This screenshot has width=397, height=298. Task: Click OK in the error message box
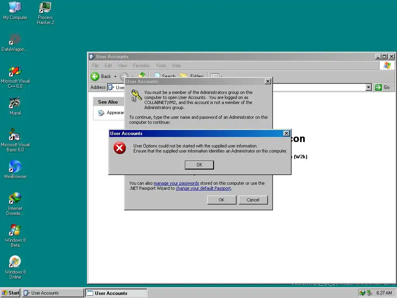tap(199, 165)
